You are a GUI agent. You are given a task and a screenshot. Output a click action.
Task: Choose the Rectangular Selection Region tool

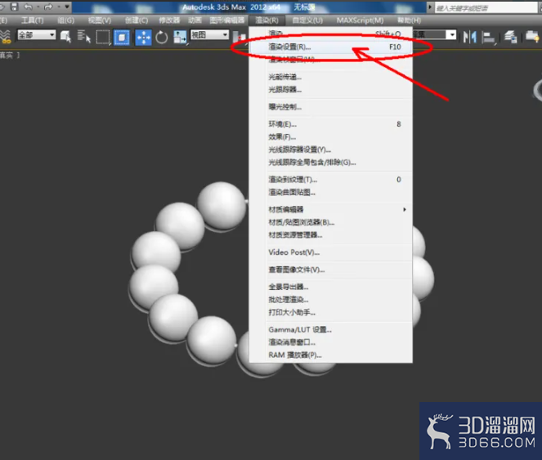pyautogui.click(x=103, y=37)
